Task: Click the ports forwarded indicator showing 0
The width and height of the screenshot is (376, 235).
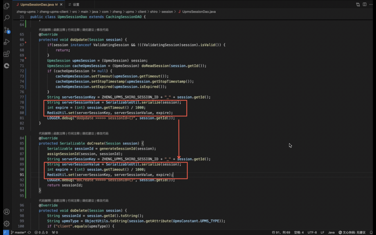Action: [x=55, y=232]
